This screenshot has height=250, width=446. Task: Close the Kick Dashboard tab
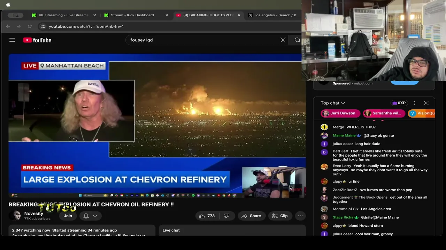coord(167,15)
